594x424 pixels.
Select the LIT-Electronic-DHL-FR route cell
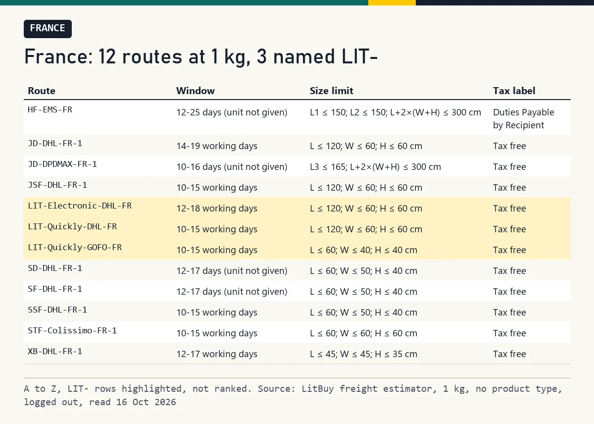80,206
